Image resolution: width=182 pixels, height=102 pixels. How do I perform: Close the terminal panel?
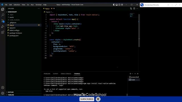(138, 74)
